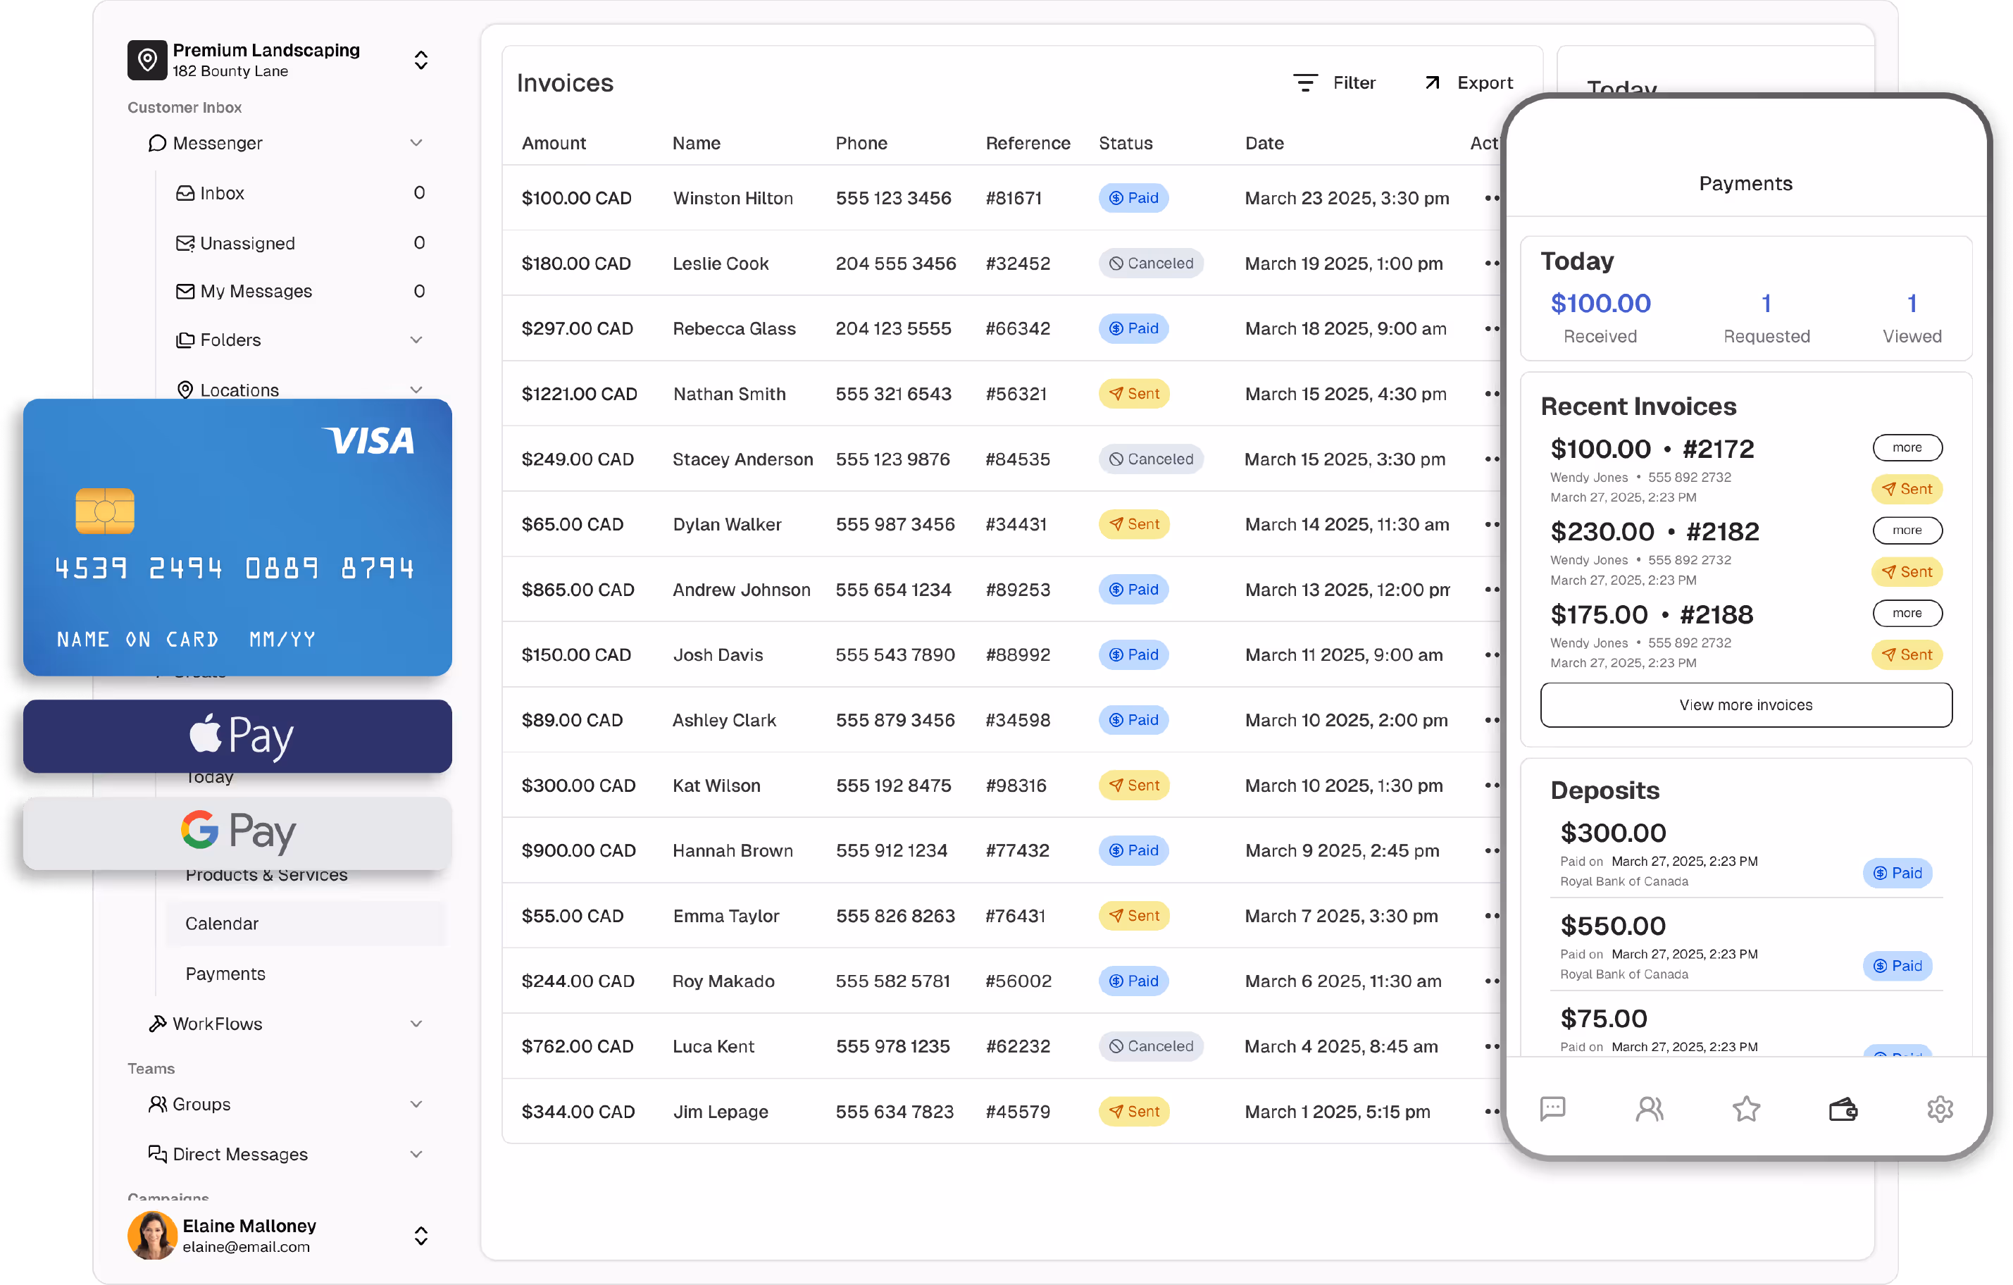This screenshot has height=1285, width=2013.
Task: Click the Sent badge for Kat Wilson
Action: coord(1133,785)
